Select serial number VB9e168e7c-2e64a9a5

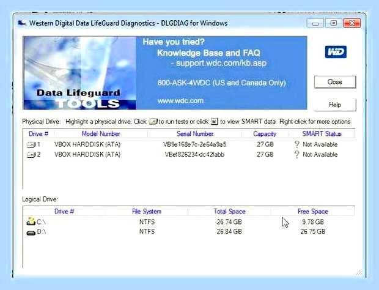point(194,144)
